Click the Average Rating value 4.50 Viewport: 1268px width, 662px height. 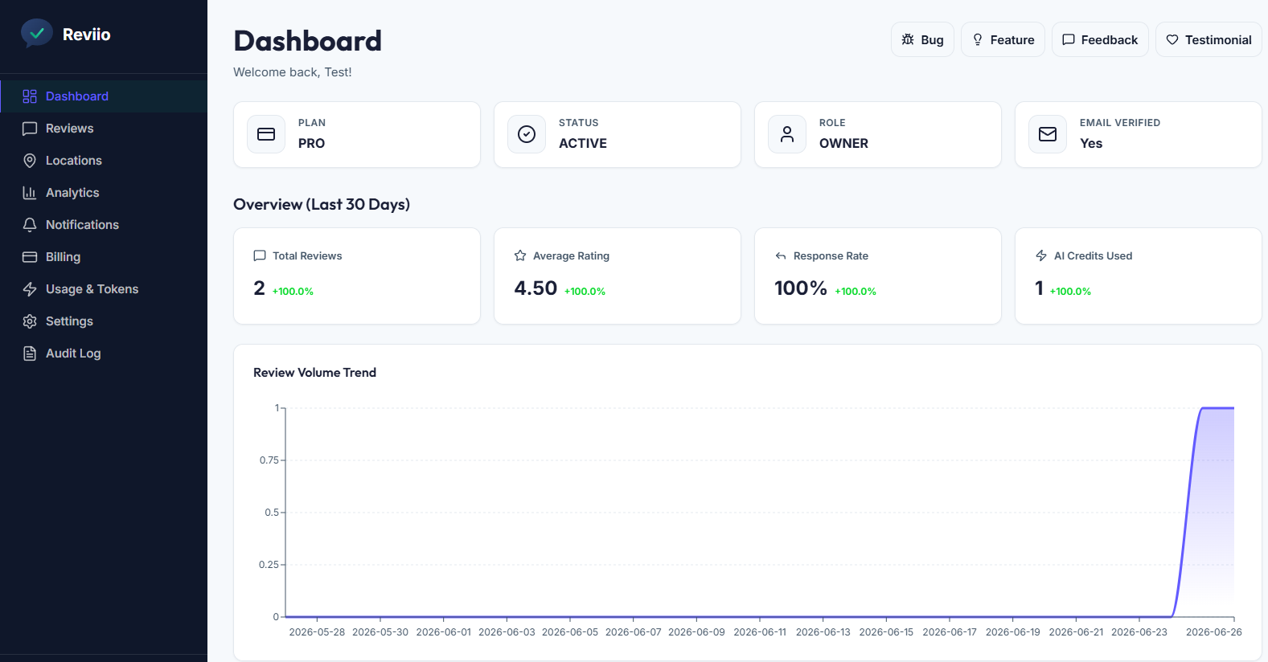(536, 288)
